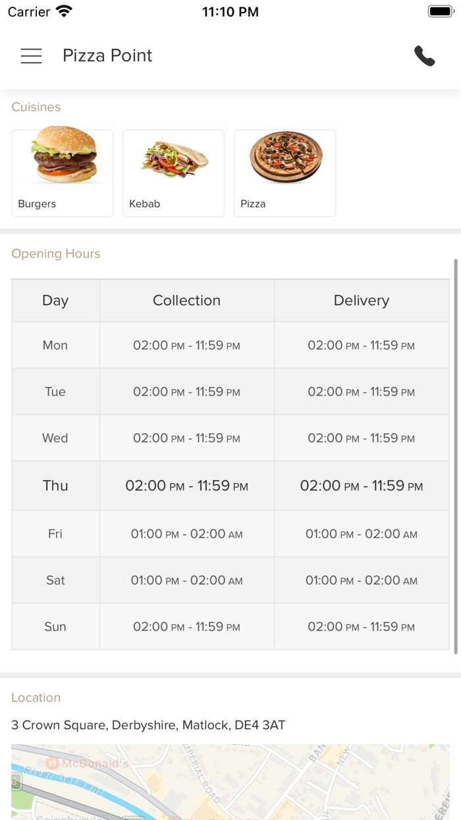Click the Wi-Fi status icon
This screenshot has height=820, width=461.
65,12
